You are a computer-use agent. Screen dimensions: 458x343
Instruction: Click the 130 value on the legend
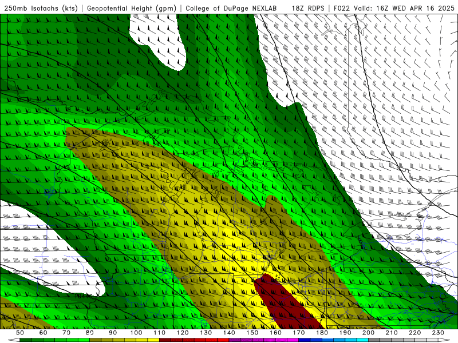[206, 333]
